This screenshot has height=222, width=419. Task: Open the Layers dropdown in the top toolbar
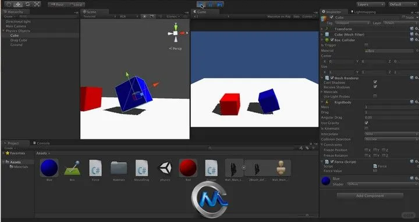pyautogui.click(x=371, y=4)
